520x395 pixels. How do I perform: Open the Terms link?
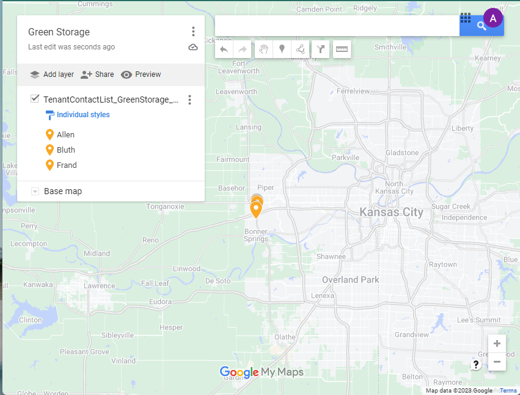(x=508, y=391)
